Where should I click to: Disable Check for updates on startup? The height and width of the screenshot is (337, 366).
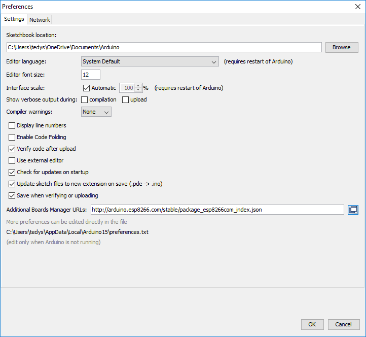coord(12,172)
